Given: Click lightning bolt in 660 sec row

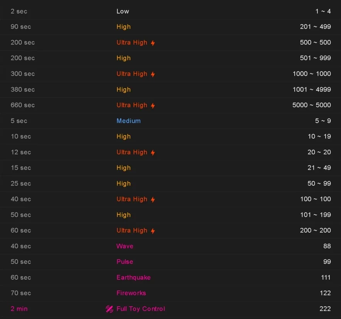Looking at the screenshot, I should [153, 105].
